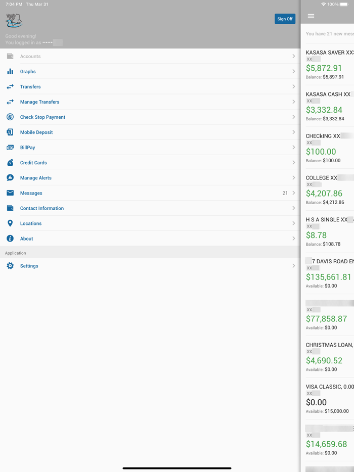Tap the hamburger menu icon

click(311, 16)
